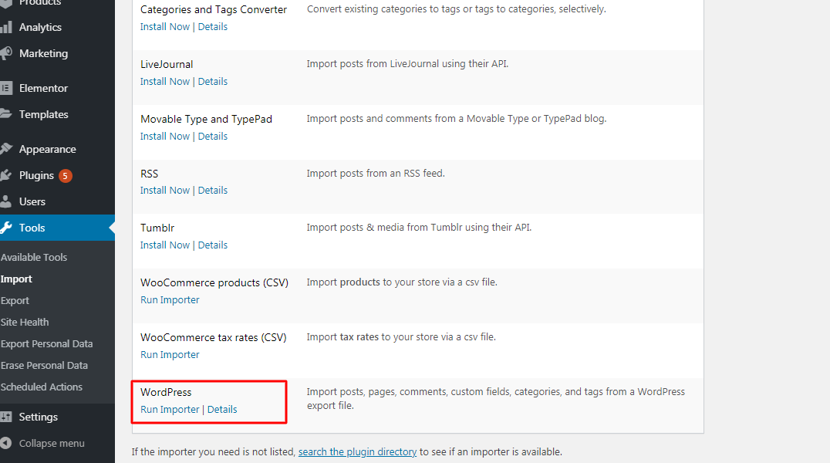
Task: View Details for LiveJournal importer
Action: (x=213, y=81)
